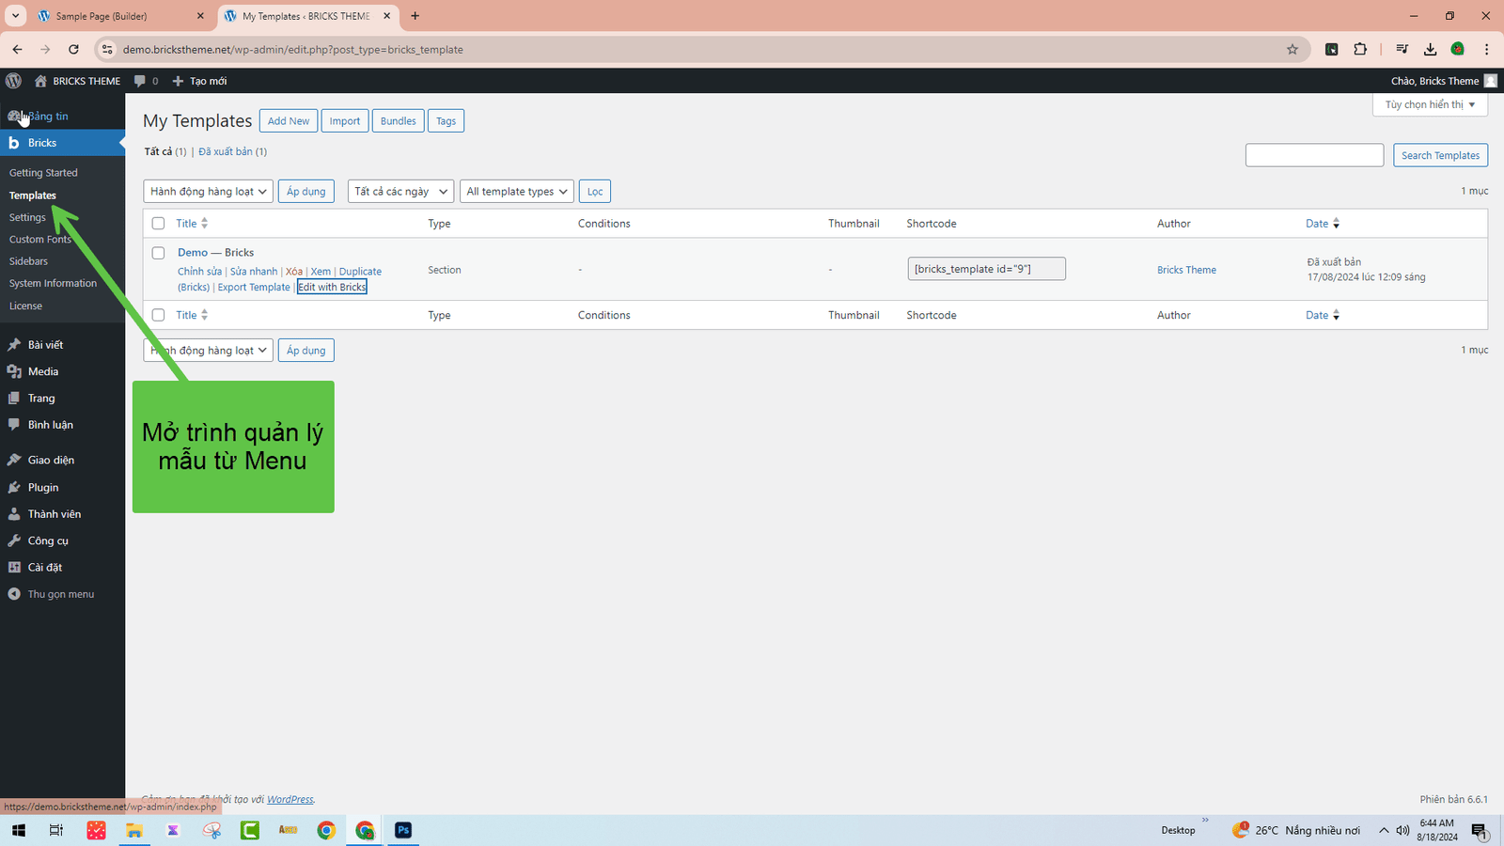Open a new browser tab
The image size is (1504, 846).
pos(415,16)
